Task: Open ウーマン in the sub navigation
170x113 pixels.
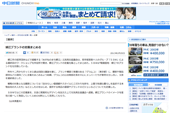Action: point(41,31)
